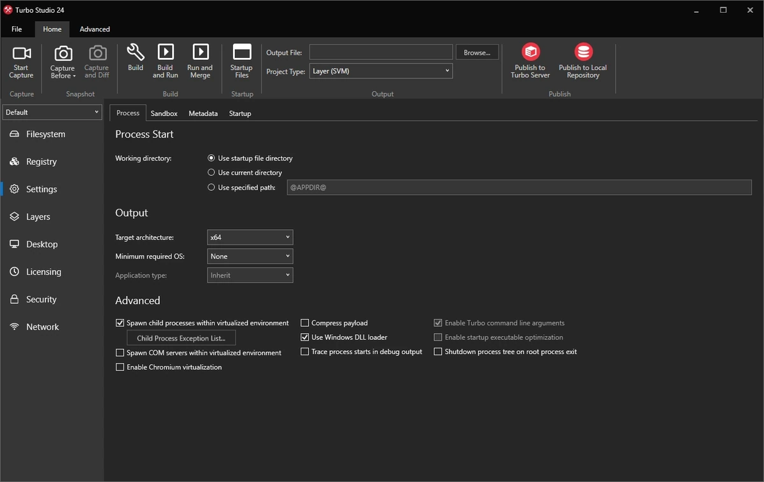Viewport: 764px width, 482px height.
Task: Open the Target architecture dropdown
Action: point(250,237)
